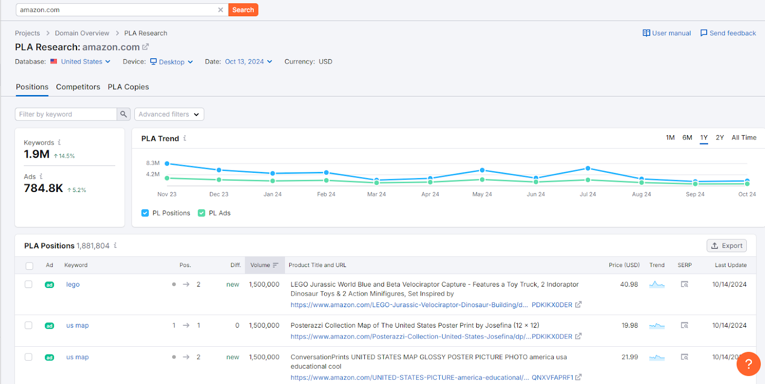Image resolution: width=765 pixels, height=384 pixels.
Task: Click the ad badge in ConversationPrints row
Action: coord(49,357)
